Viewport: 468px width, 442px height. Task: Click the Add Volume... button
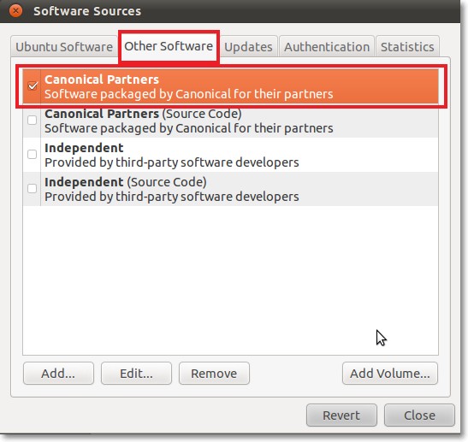click(x=390, y=374)
